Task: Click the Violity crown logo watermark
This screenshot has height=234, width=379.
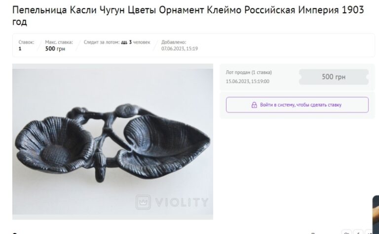Action: 143,202
